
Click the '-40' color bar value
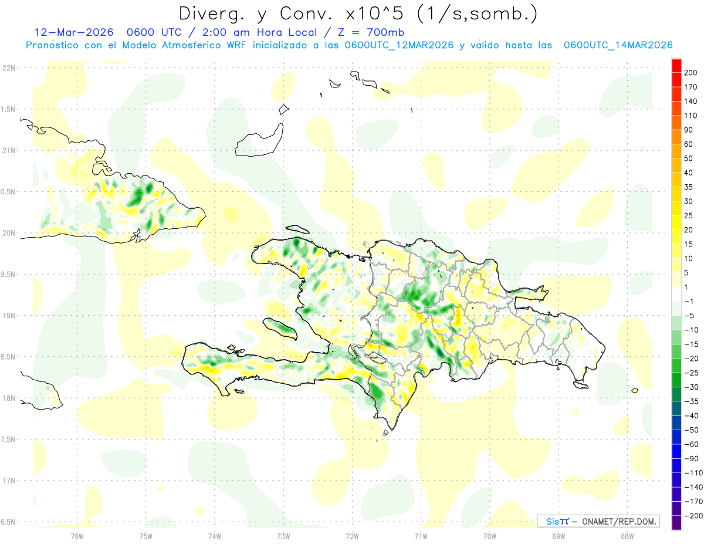tap(691, 415)
